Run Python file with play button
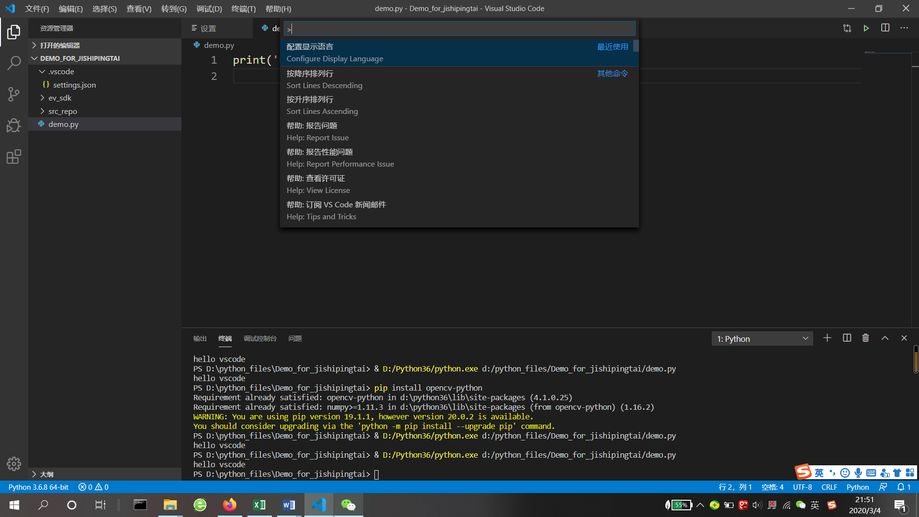Image resolution: width=919 pixels, height=517 pixels. tap(866, 28)
